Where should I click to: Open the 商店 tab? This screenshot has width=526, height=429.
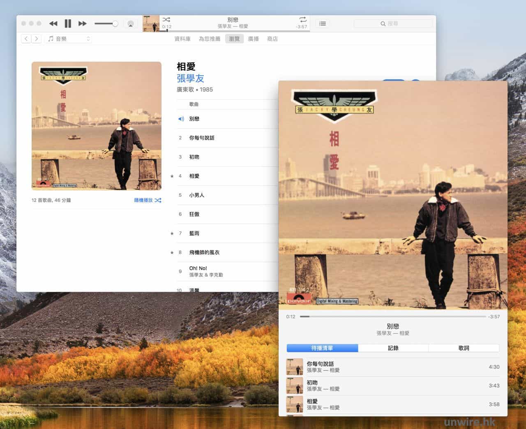pyautogui.click(x=272, y=39)
